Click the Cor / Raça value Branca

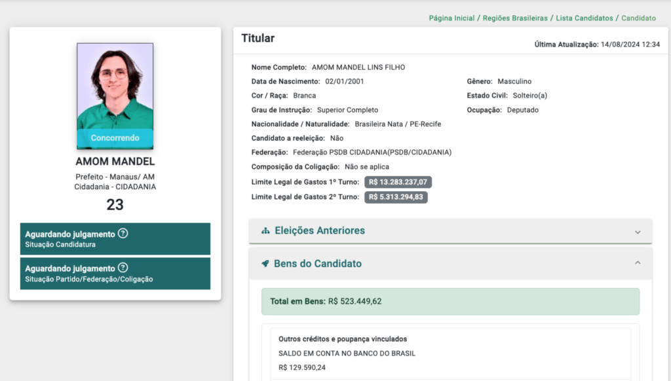coord(304,96)
